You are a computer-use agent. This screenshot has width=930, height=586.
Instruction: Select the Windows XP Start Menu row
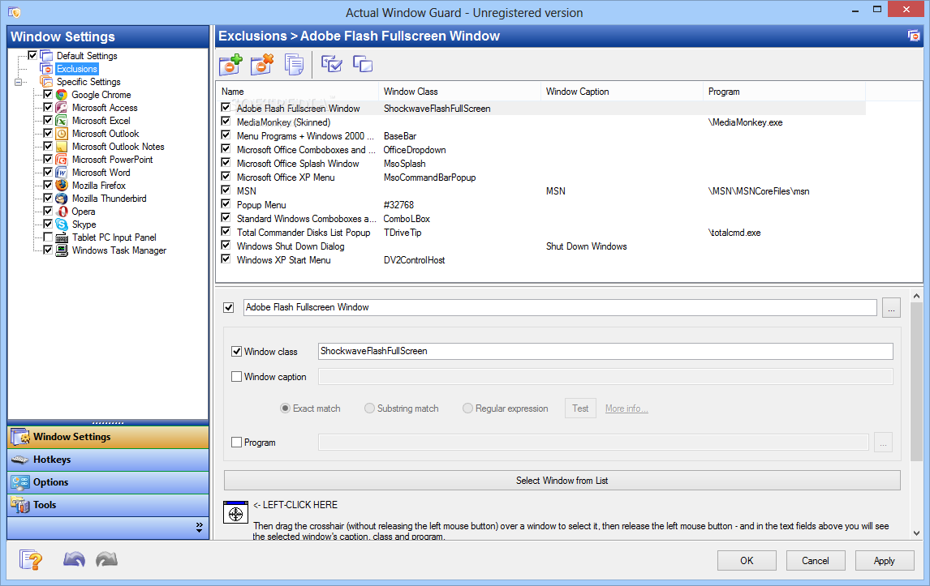[x=540, y=260]
